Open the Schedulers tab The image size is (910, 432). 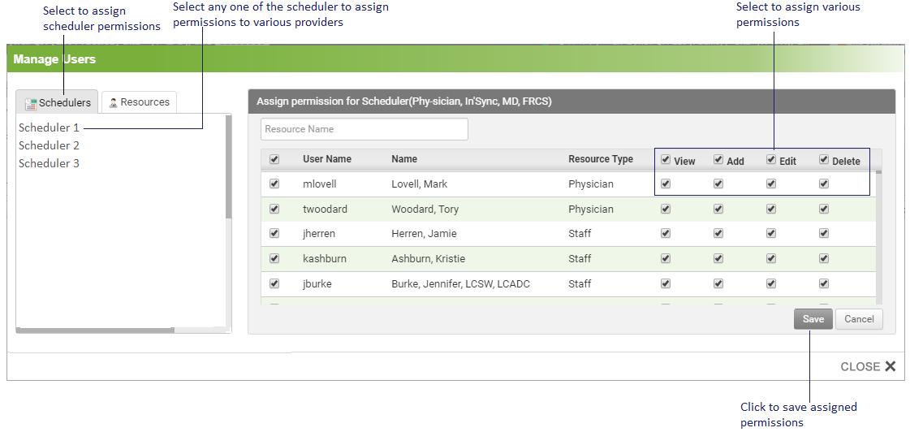pyautogui.click(x=58, y=102)
